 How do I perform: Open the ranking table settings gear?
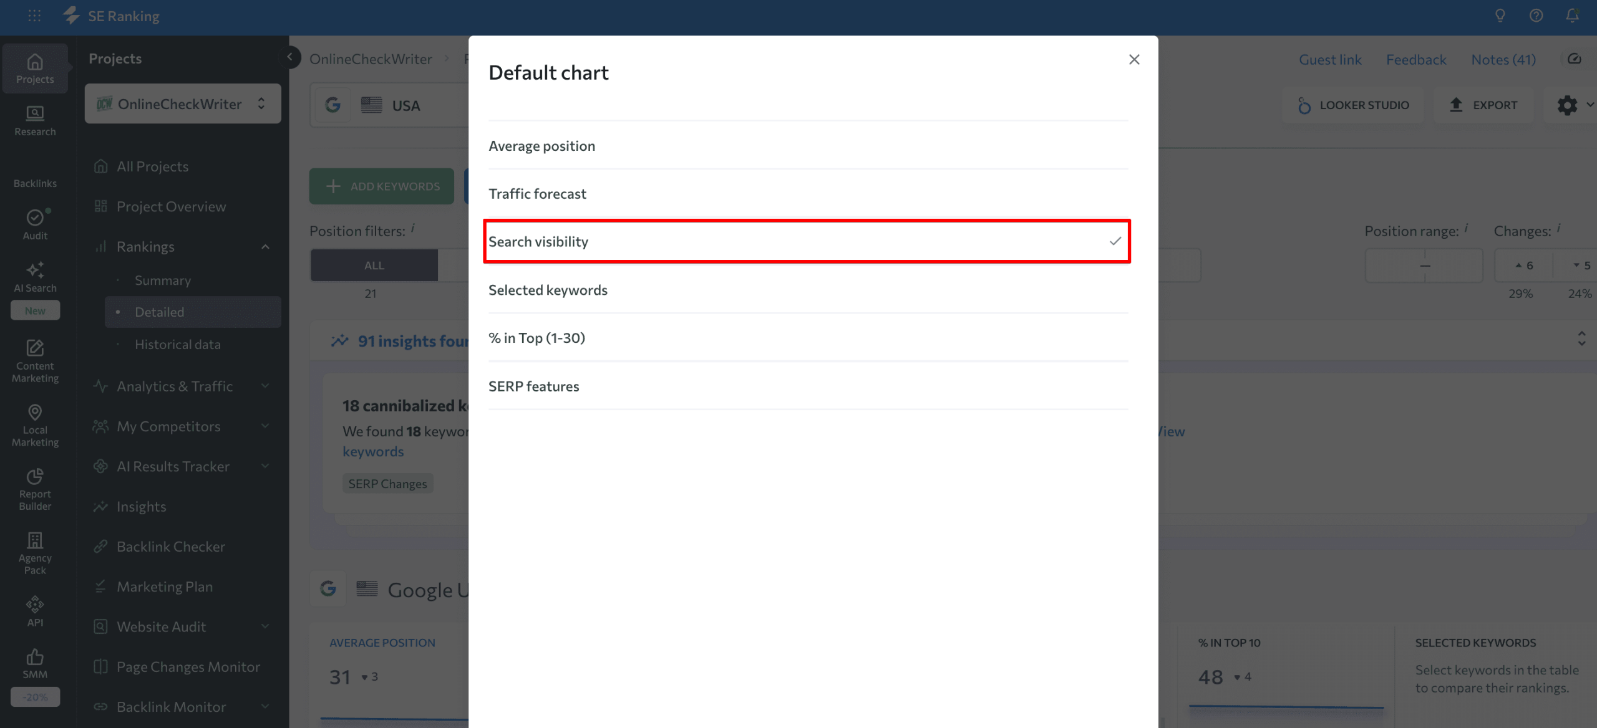pos(1568,105)
